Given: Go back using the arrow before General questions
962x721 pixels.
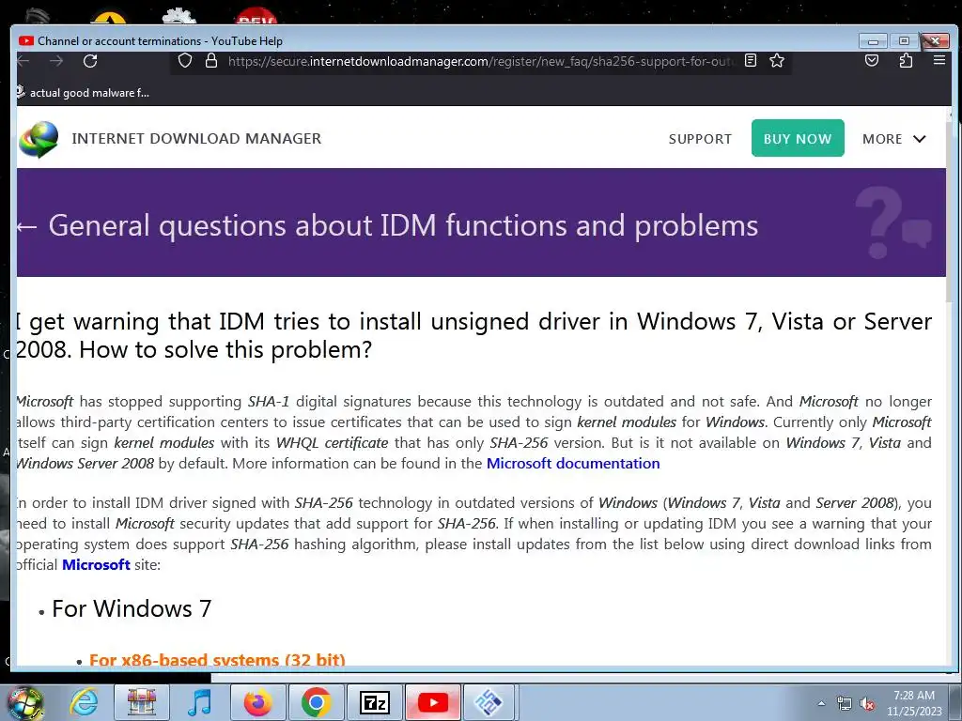Looking at the screenshot, I should pyautogui.click(x=26, y=226).
